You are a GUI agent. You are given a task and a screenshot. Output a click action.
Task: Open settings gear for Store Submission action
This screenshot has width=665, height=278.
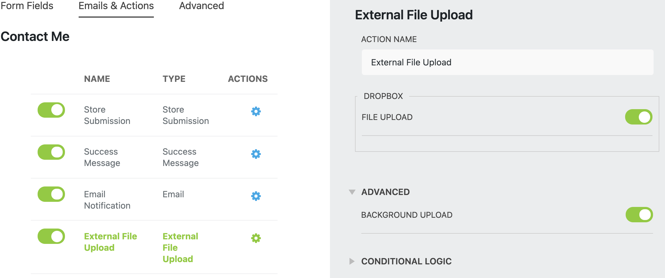[256, 112]
